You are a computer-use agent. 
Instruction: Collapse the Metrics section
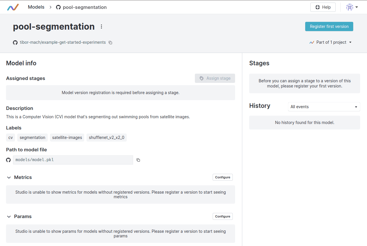click(9, 178)
